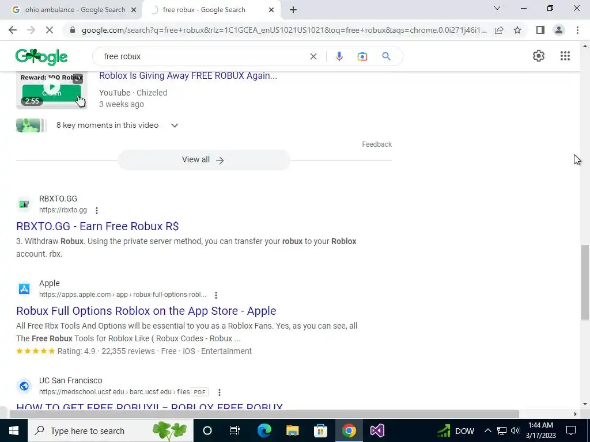Click the Windows taskbar search box

pos(110,430)
